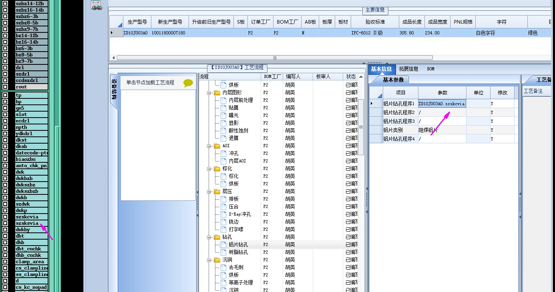Toggle the checkbox for layer drl
This screenshot has width=555, height=292.
point(5,68)
